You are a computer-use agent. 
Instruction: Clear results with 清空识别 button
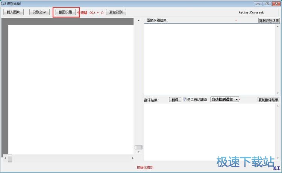116,12
